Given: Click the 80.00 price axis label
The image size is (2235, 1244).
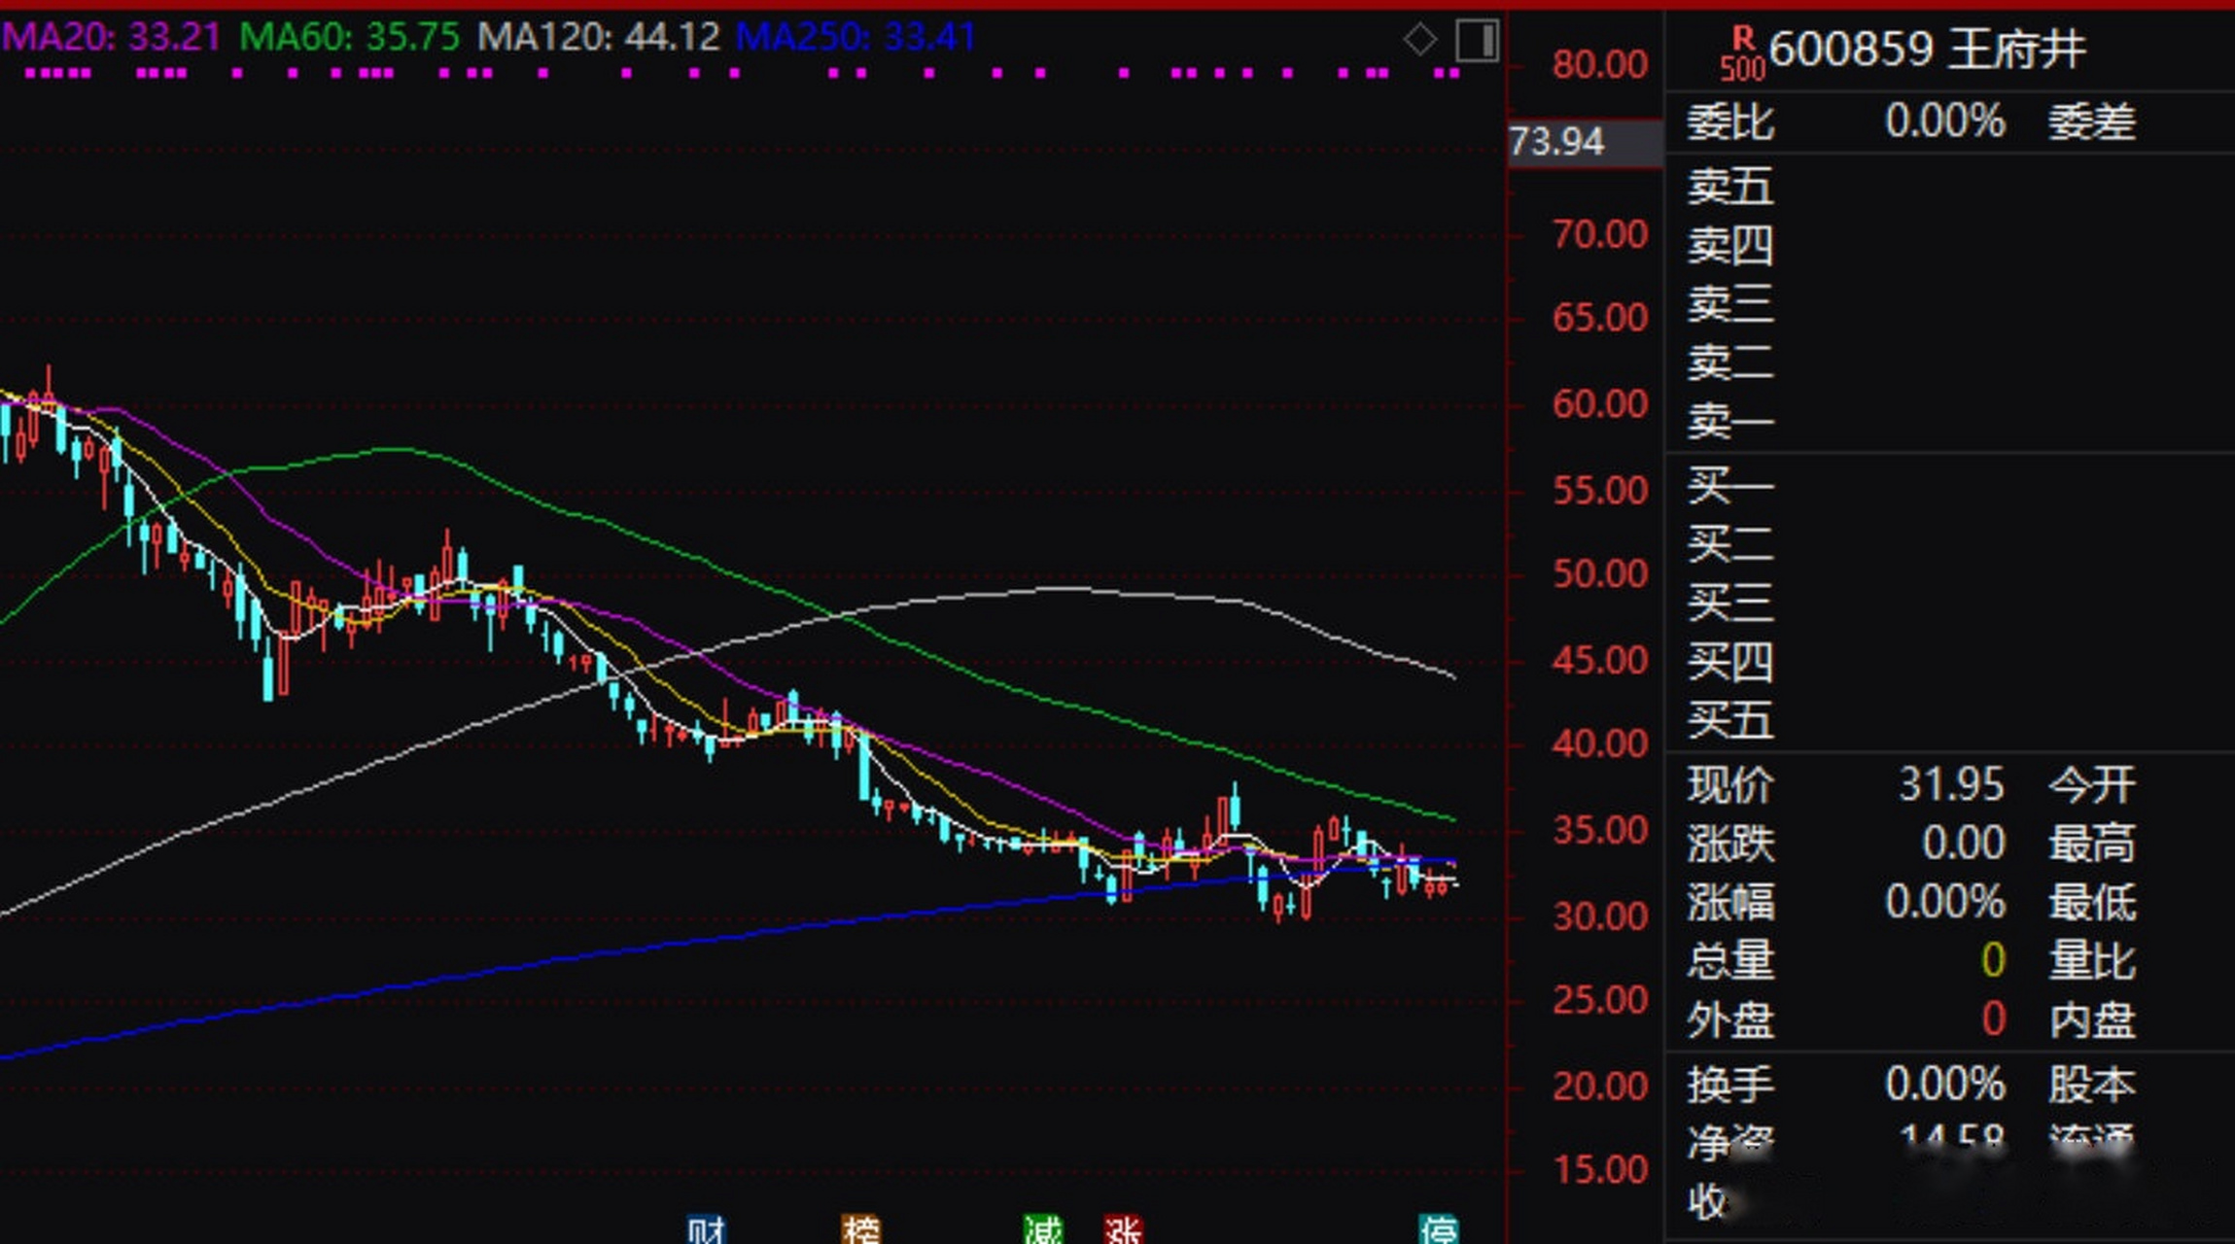Looking at the screenshot, I should (x=1599, y=64).
